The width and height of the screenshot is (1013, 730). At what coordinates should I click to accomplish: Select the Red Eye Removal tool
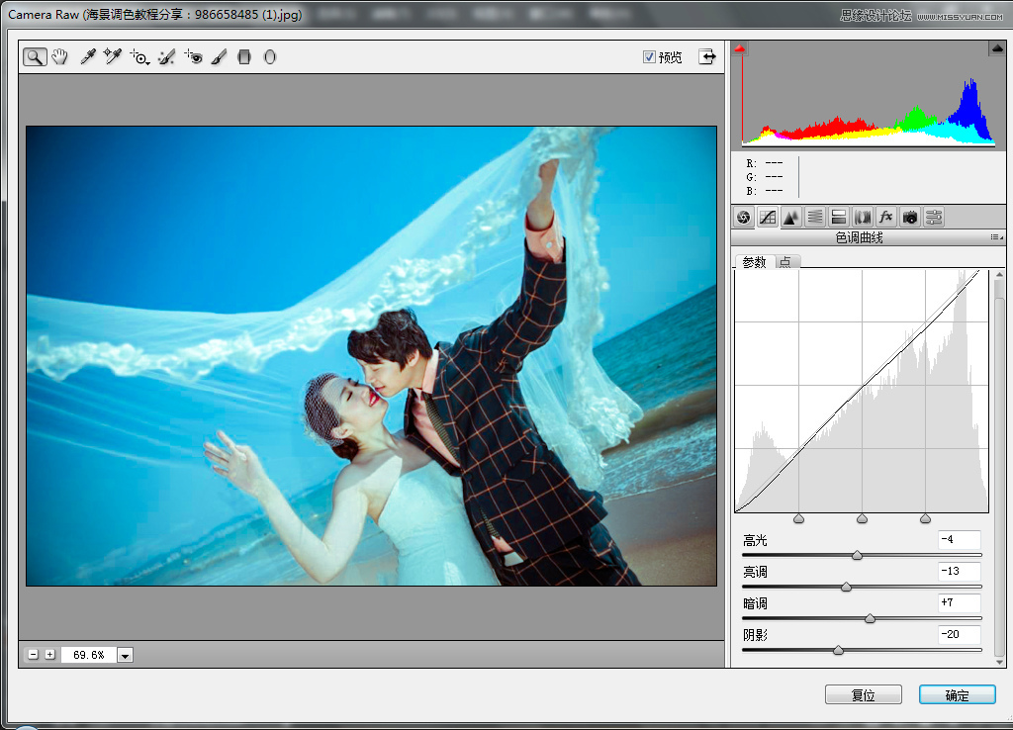(x=193, y=57)
